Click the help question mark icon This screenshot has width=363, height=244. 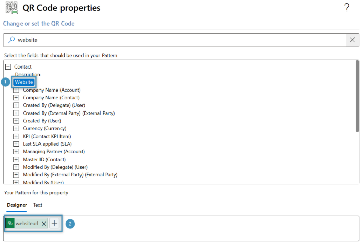[347, 7]
